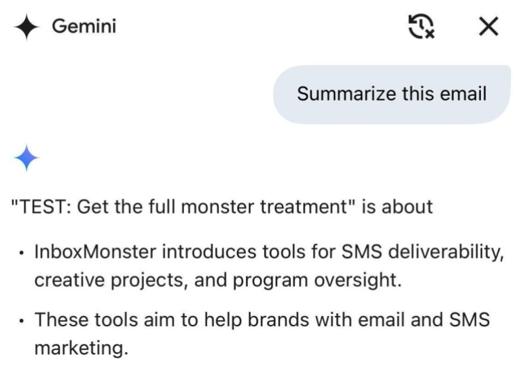Viewport: 515px width, 376px height.
Task: Click the phrase "program oversight"
Action: [318, 279]
